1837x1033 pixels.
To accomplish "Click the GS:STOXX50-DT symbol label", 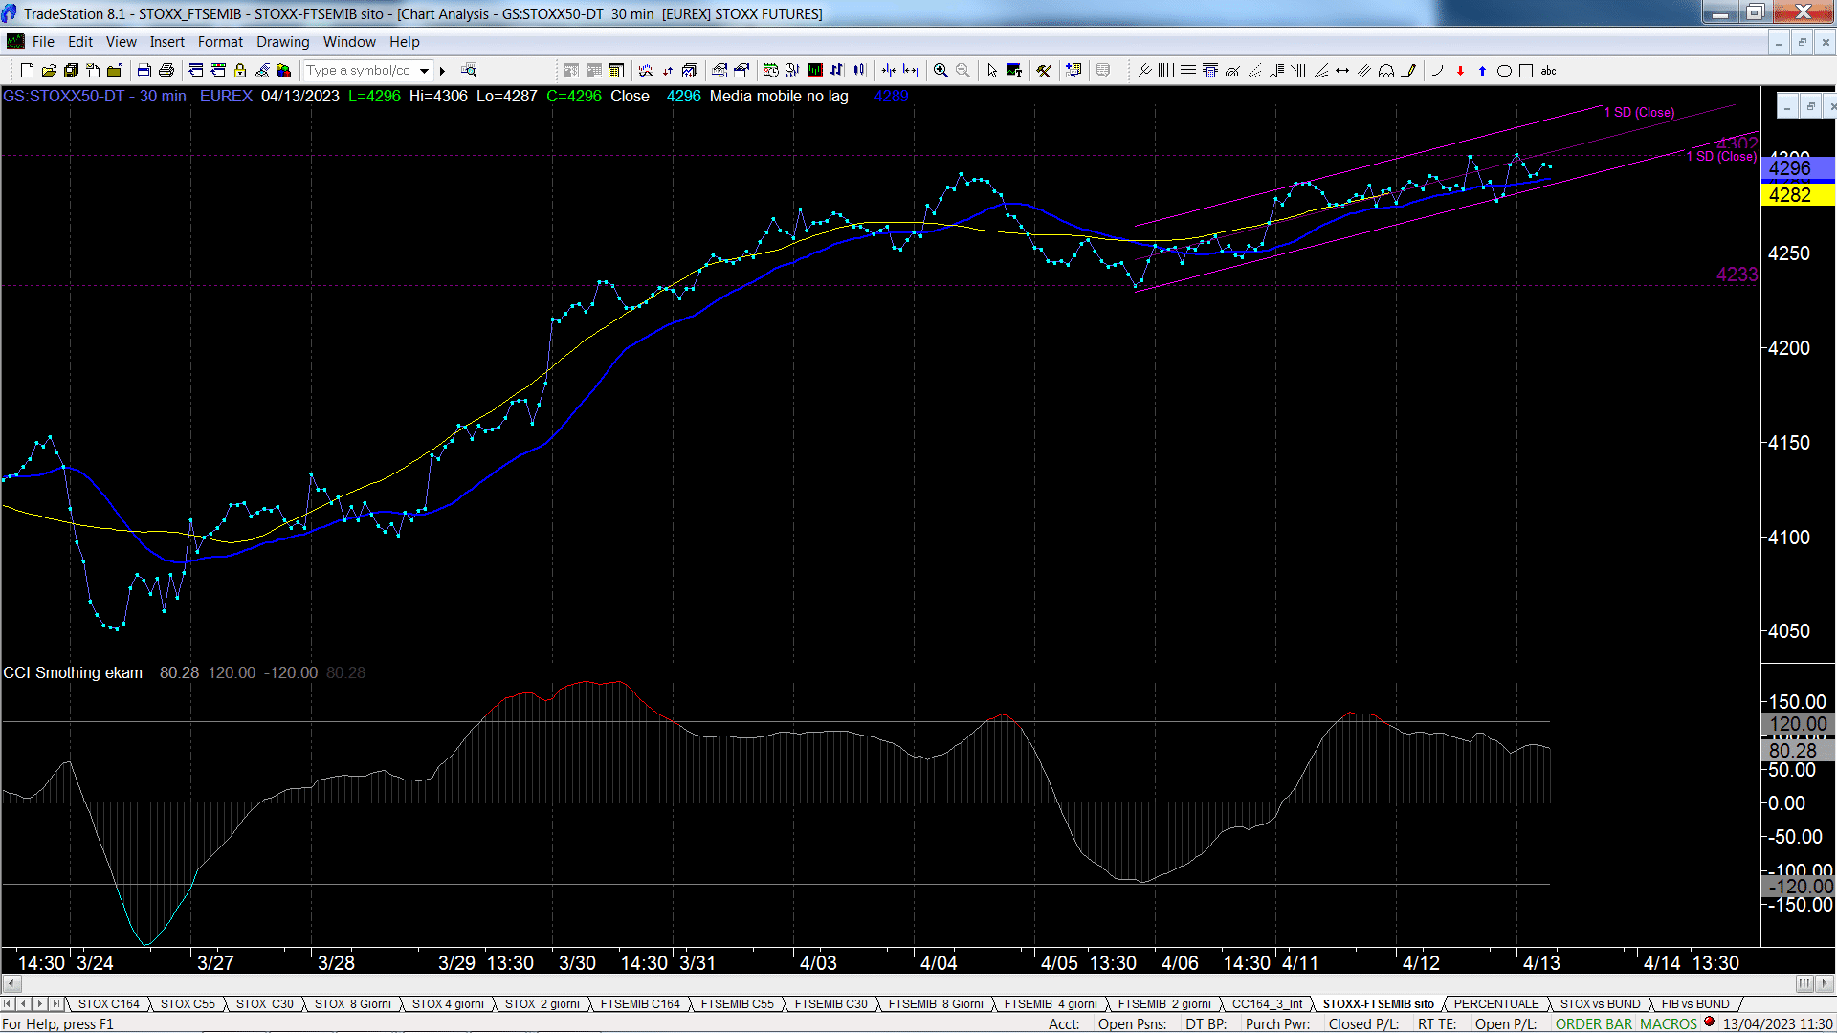I will [63, 96].
